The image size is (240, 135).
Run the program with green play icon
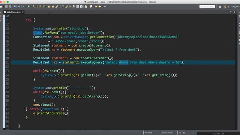click(x=28, y=7)
